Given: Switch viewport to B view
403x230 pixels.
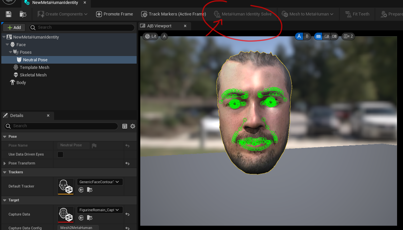Looking at the screenshot, I should (307, 36).
